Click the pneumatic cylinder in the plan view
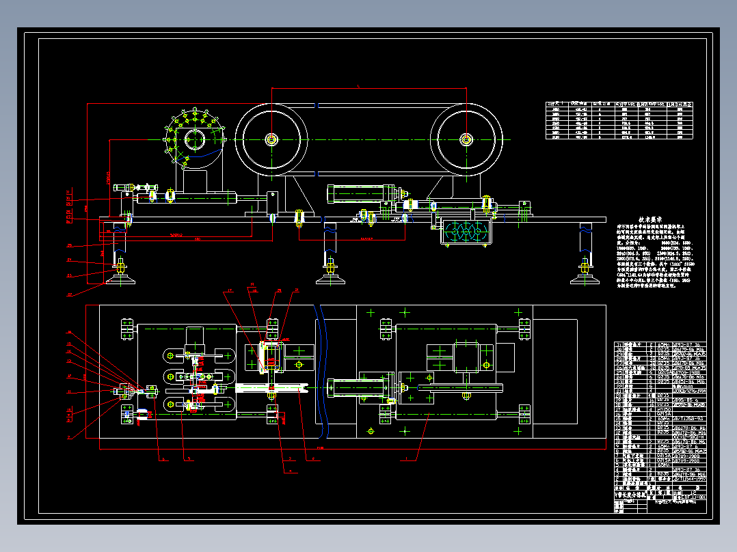Screen dimensions: 737x552 click(360, 388)
